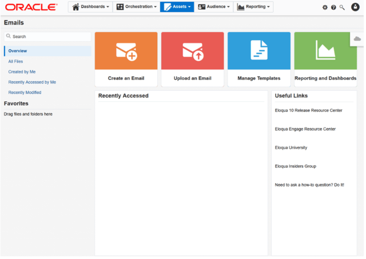Expand the Assets dropdown arrow
366x259 pixels.
[x=189, y=7]
